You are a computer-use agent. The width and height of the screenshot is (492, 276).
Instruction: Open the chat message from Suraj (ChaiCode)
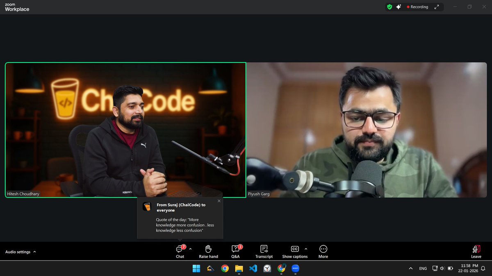tap(180, 218)
